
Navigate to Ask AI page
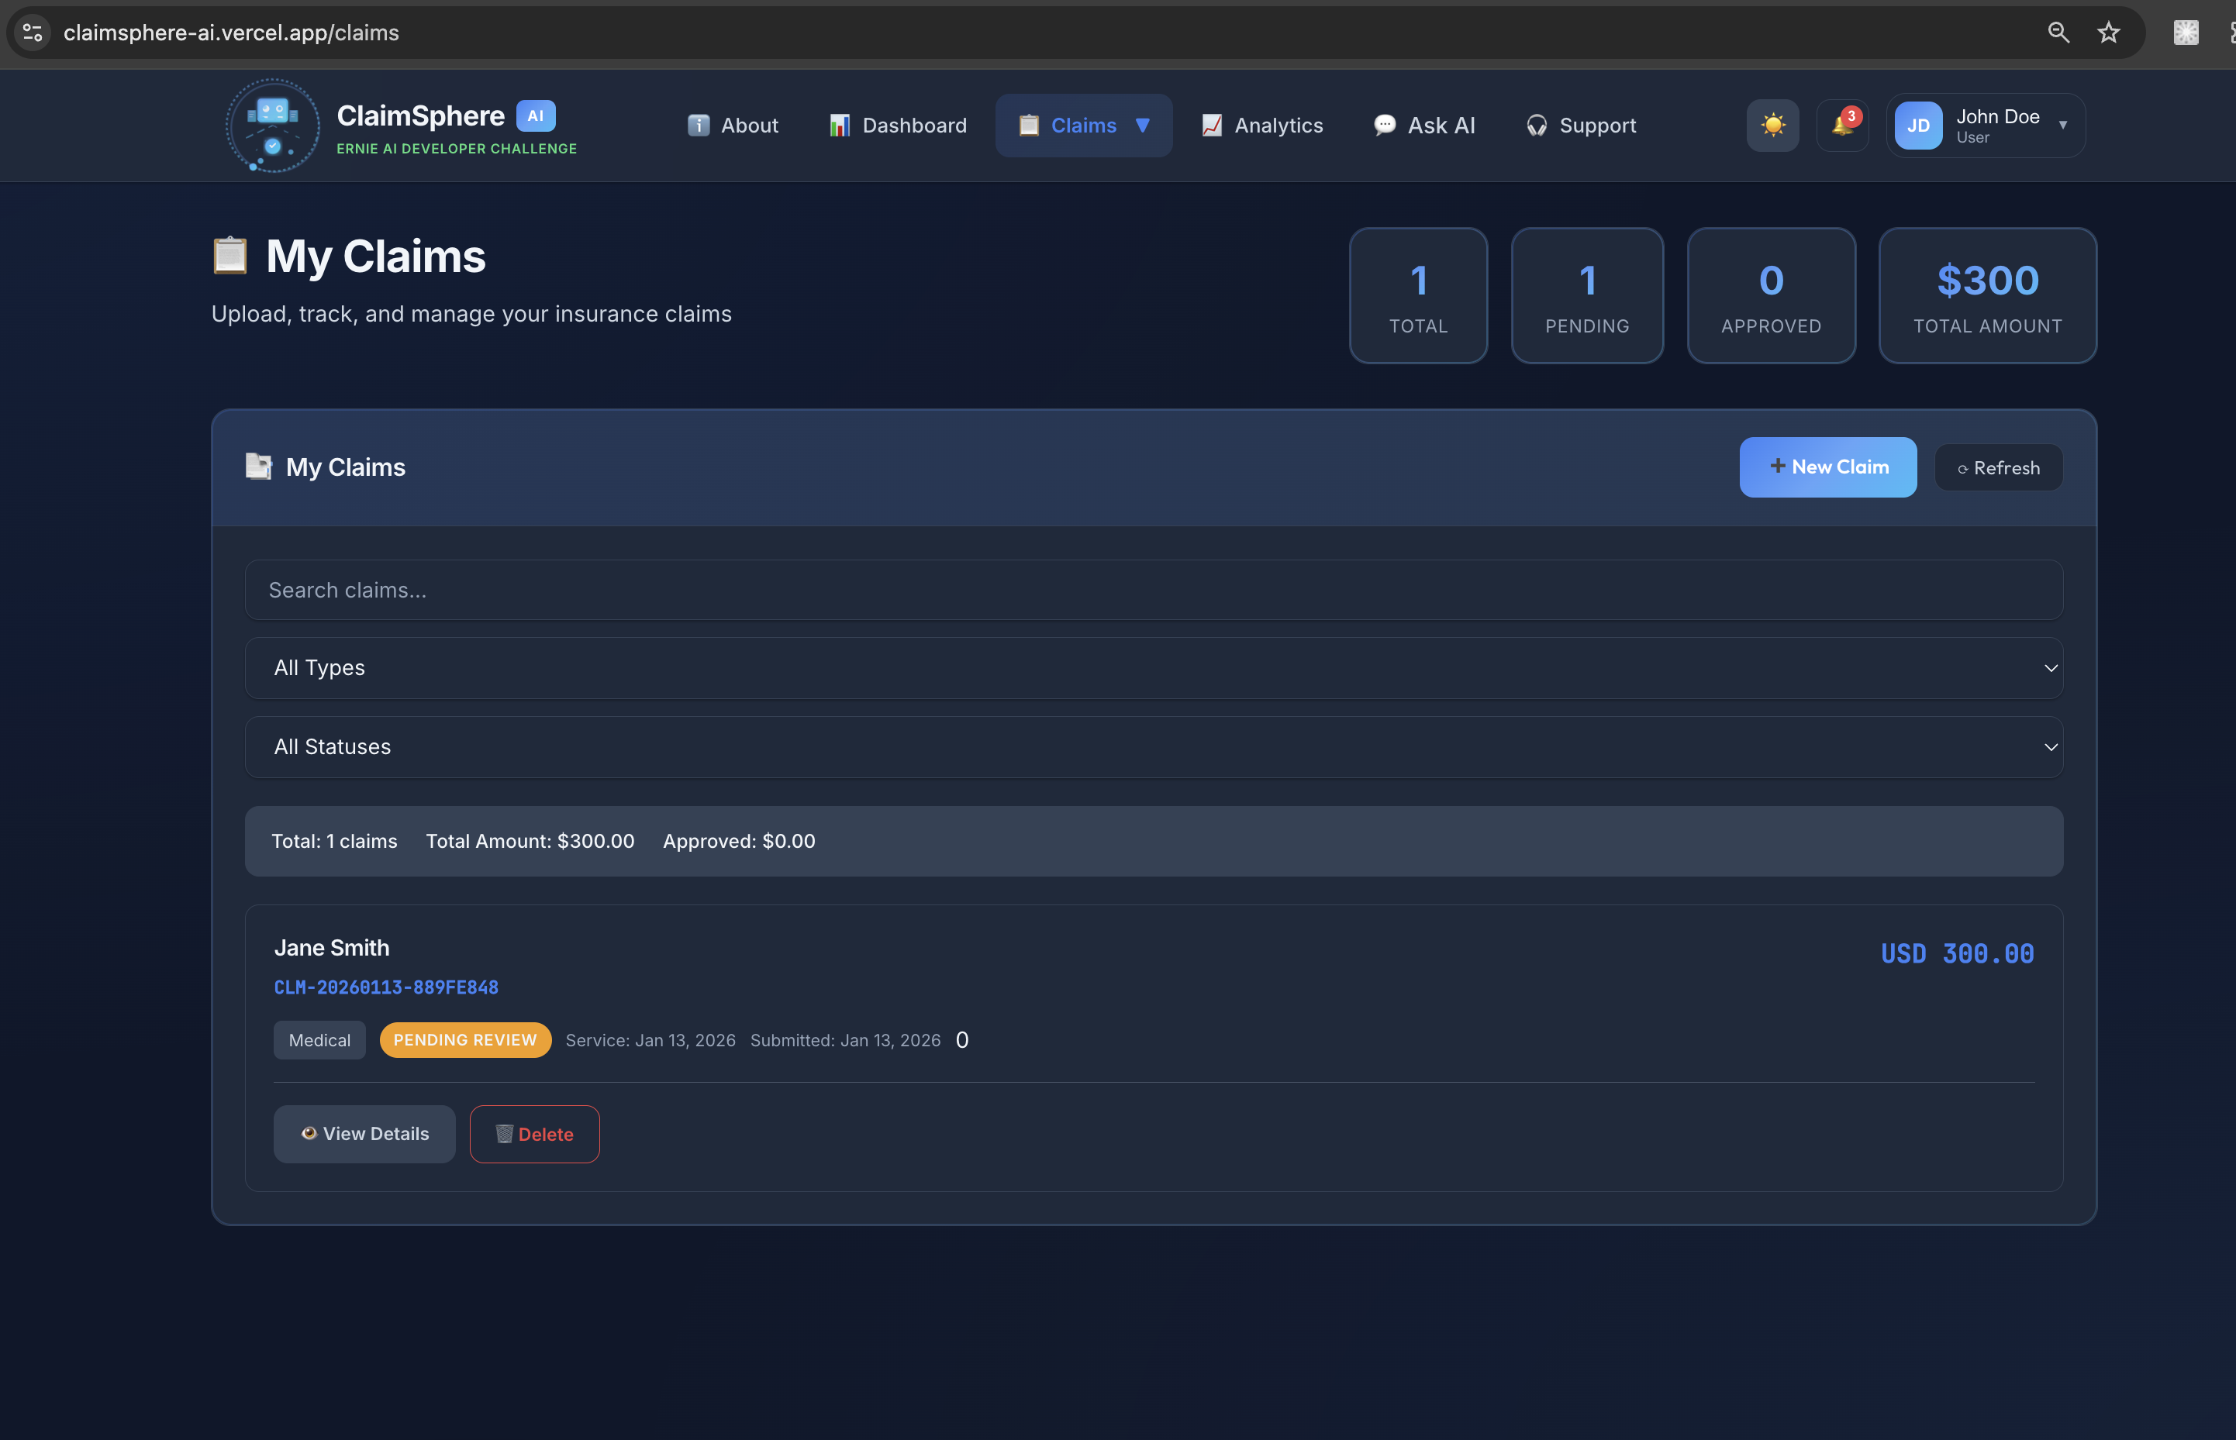tap(1423, 126)
